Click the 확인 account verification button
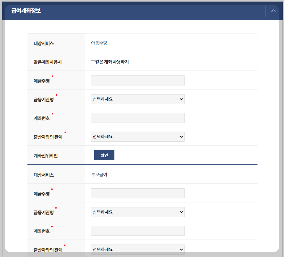The height and width of the screenshot is (257, 284). tap(104, 155)
